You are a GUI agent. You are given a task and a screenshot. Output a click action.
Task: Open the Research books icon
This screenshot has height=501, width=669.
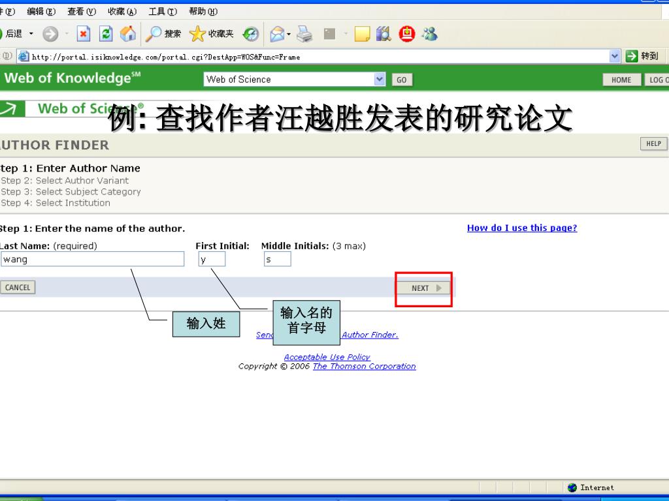click(x=383, y=34)
